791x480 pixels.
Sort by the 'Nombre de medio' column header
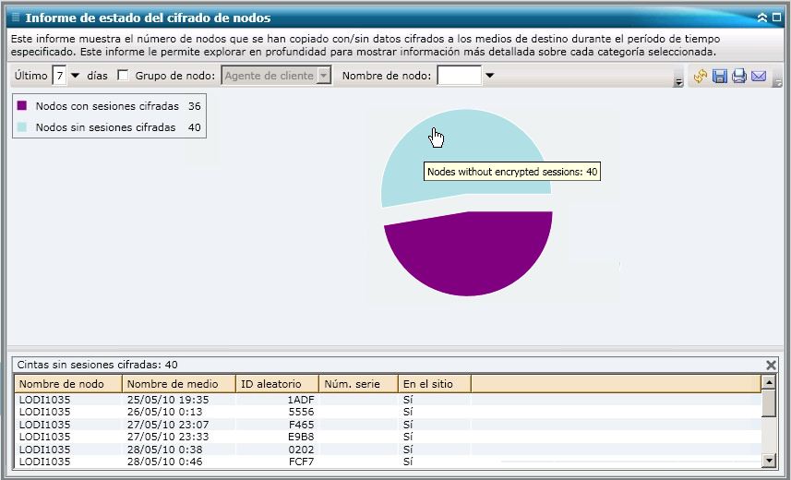(x=177, y=383)
